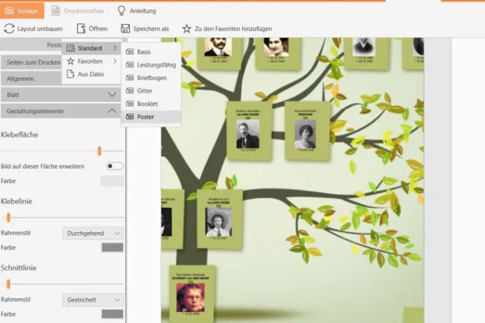
Task: Click the Gitter template icon
Action: coord(130,91)
